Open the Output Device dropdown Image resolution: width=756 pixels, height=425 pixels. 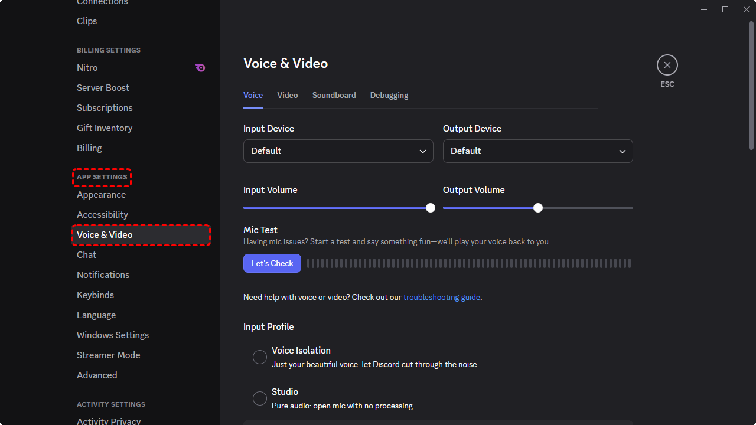(537, 151)
